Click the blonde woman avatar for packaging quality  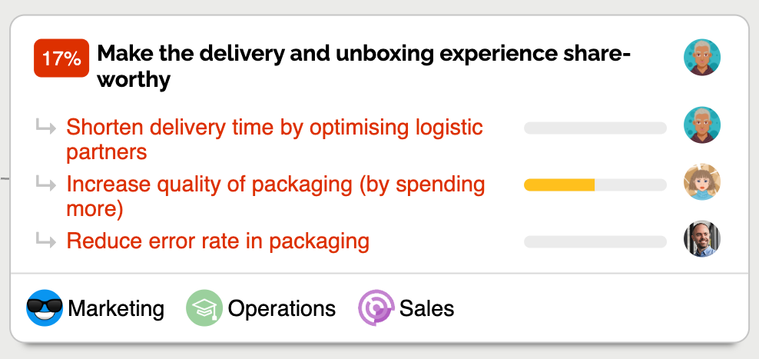(702, 183)
